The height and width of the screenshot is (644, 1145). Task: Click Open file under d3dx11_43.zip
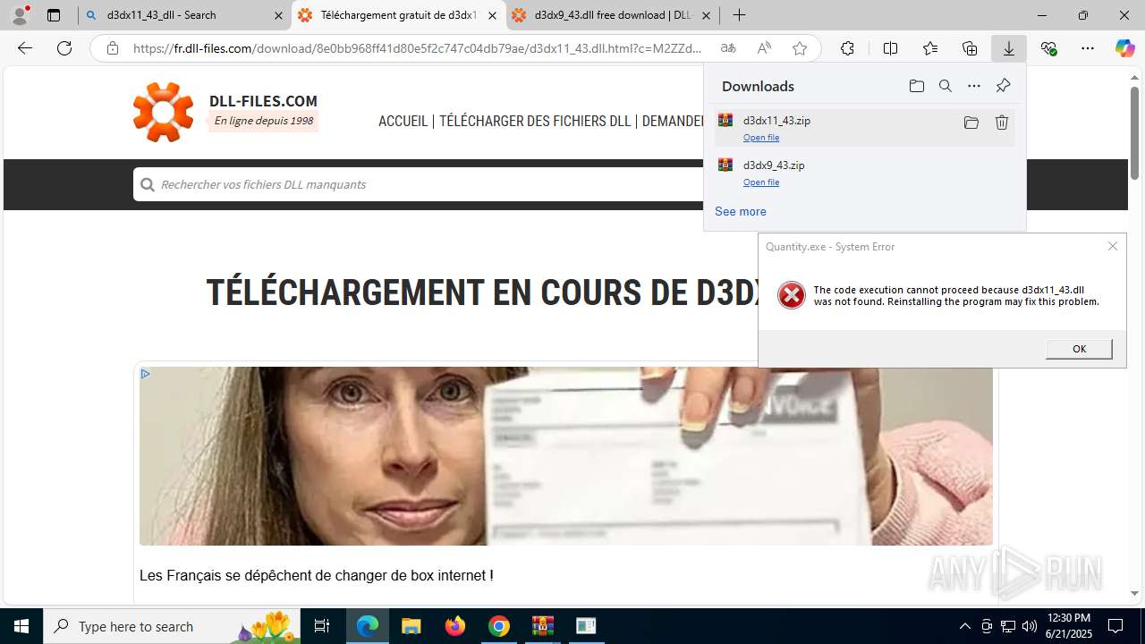[x=761, y=138]
